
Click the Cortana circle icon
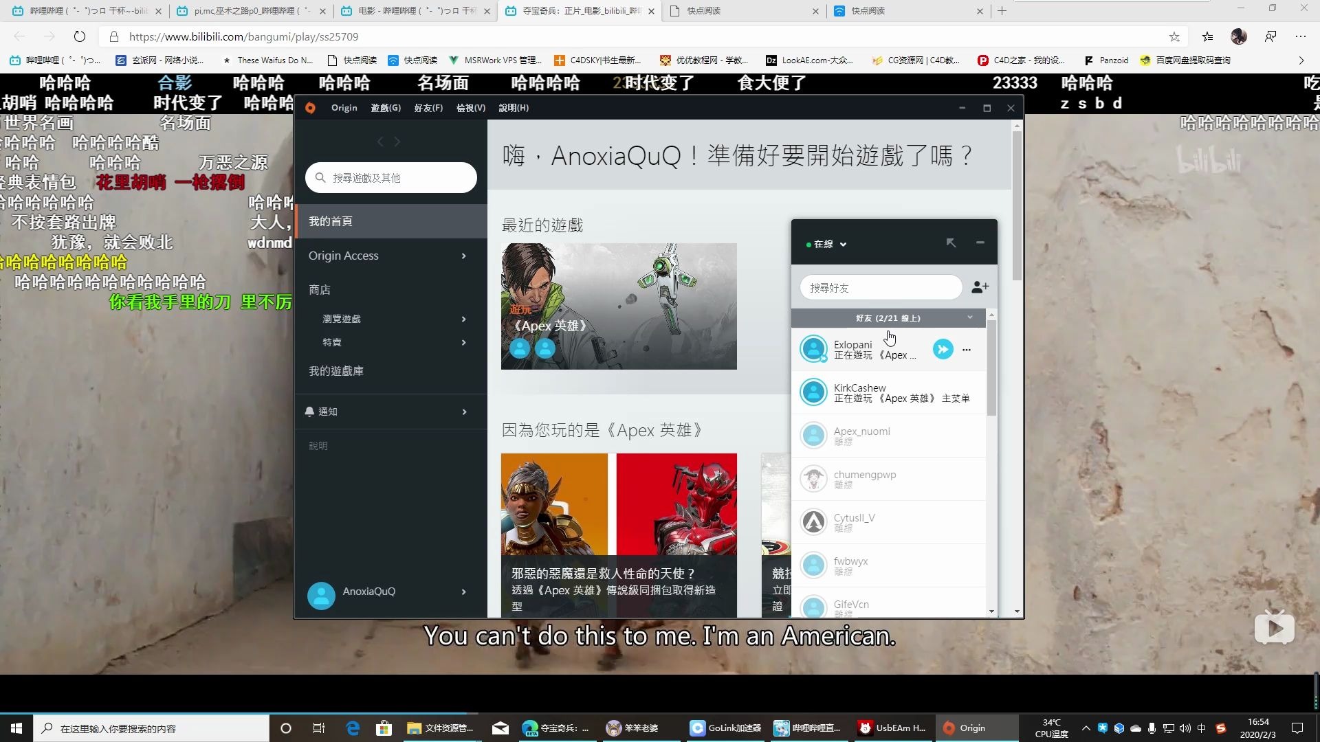click(x=286, y=728)
